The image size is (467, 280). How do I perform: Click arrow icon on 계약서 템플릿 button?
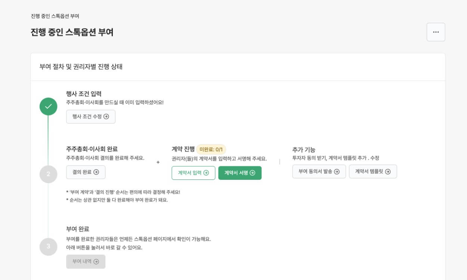pyautogui.click(x=388, y=172)
